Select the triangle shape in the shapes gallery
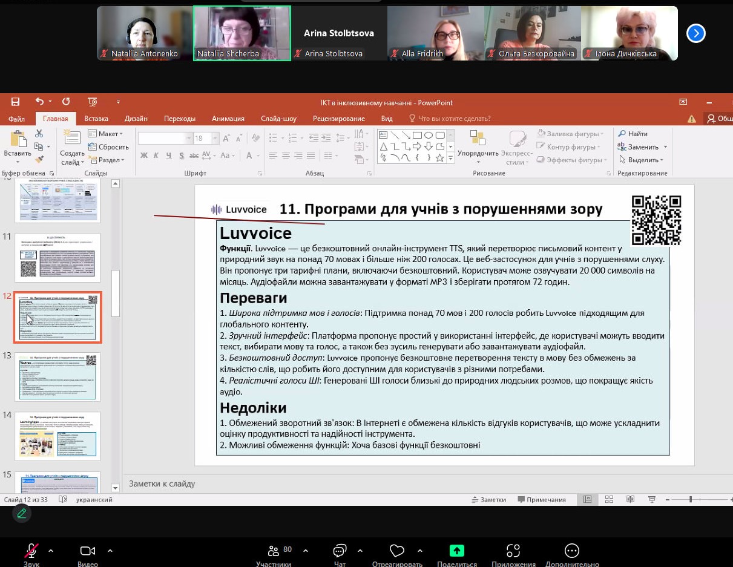Viewport: 733px width, 567px height. click(383, 146)
